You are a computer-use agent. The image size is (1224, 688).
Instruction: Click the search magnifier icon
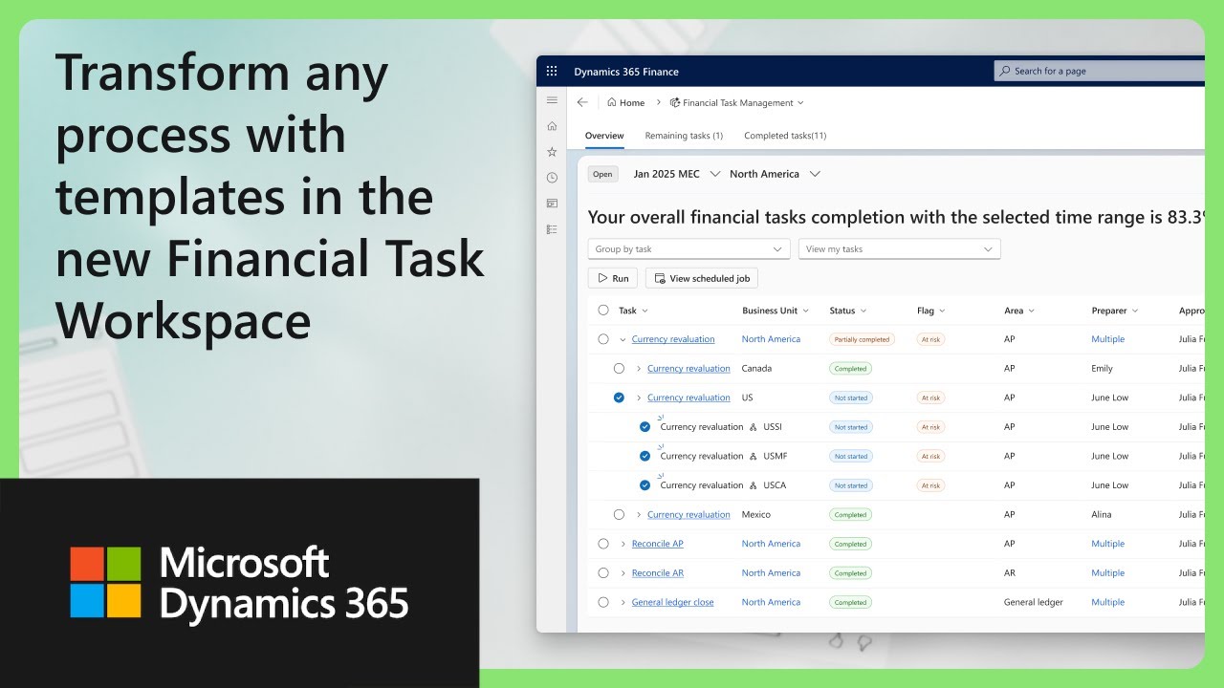click(x=1004, y=71)
